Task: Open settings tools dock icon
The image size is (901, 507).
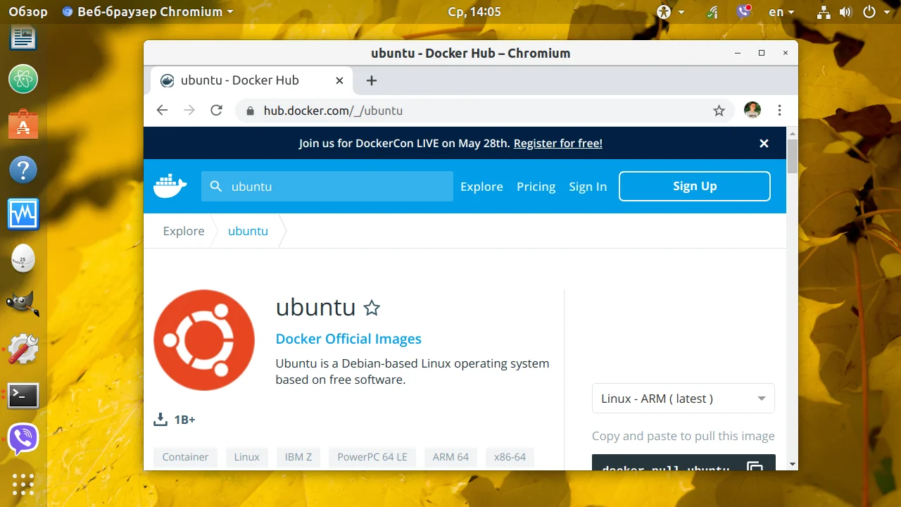Action: coord(23,349)
